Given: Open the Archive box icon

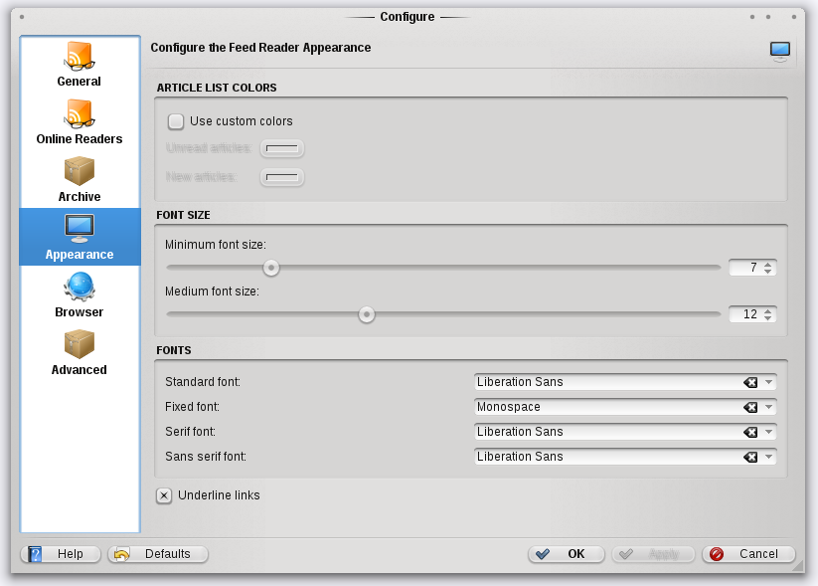Looking at the screenshot, I should tap(80, 172).
